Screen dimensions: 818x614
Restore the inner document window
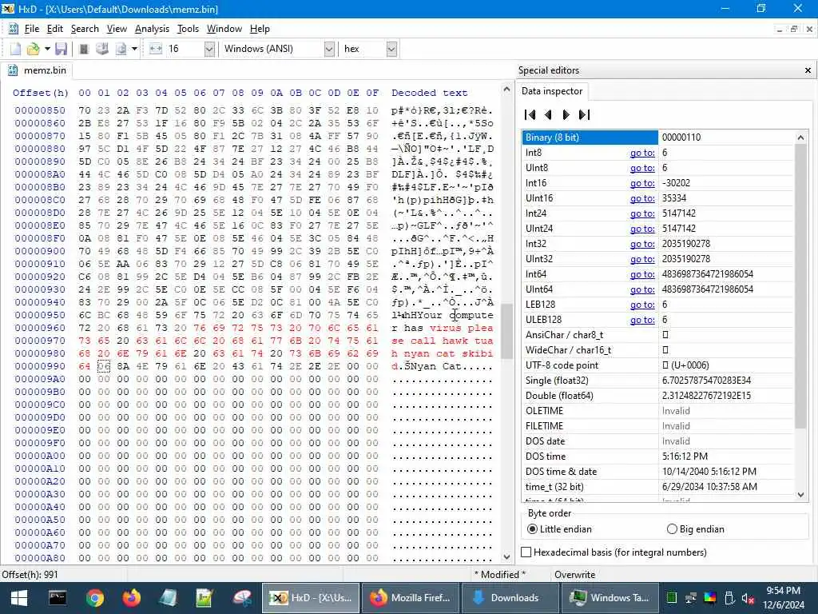(x=793, y=30)
